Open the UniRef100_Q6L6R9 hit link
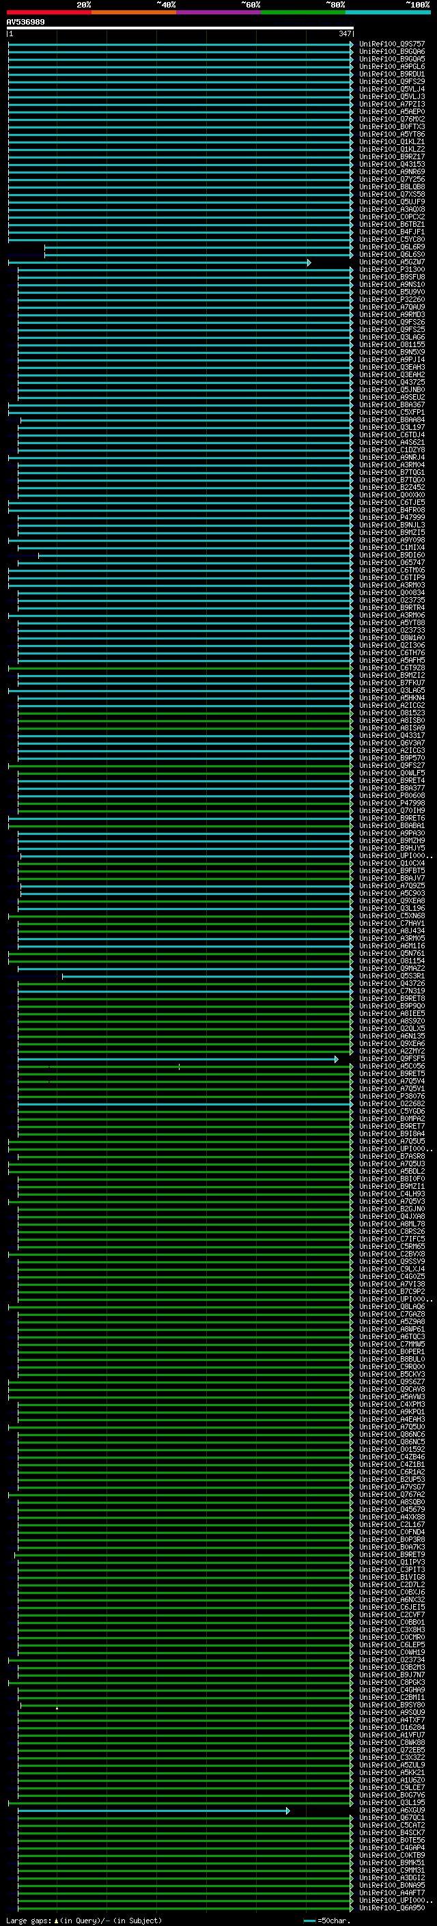 pos(391,247)
